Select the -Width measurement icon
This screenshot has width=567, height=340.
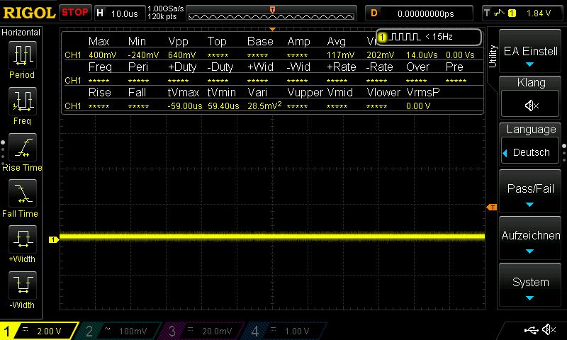23,285
